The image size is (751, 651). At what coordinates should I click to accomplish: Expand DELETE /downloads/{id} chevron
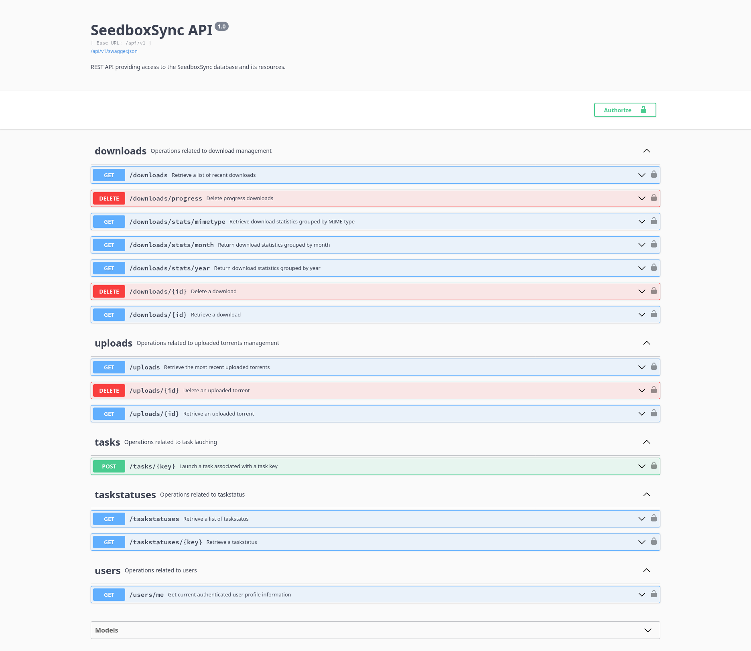(642, 292)
